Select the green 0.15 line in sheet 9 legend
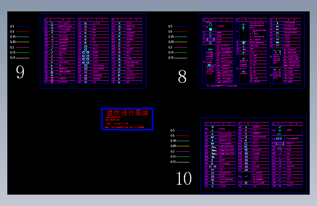The image size is (317, 206). tap(22, 52)
